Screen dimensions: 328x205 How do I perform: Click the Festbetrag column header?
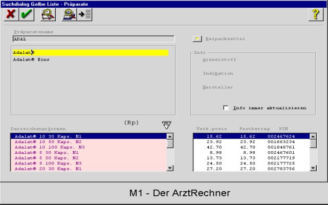click(255, 129)
